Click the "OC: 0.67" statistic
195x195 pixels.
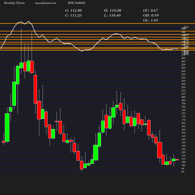(151, 11)
